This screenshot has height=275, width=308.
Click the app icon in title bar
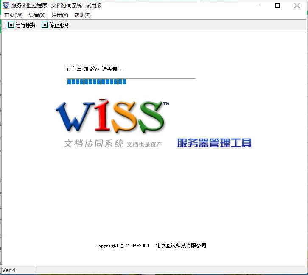pyautogui.click(x=6, y=6)
